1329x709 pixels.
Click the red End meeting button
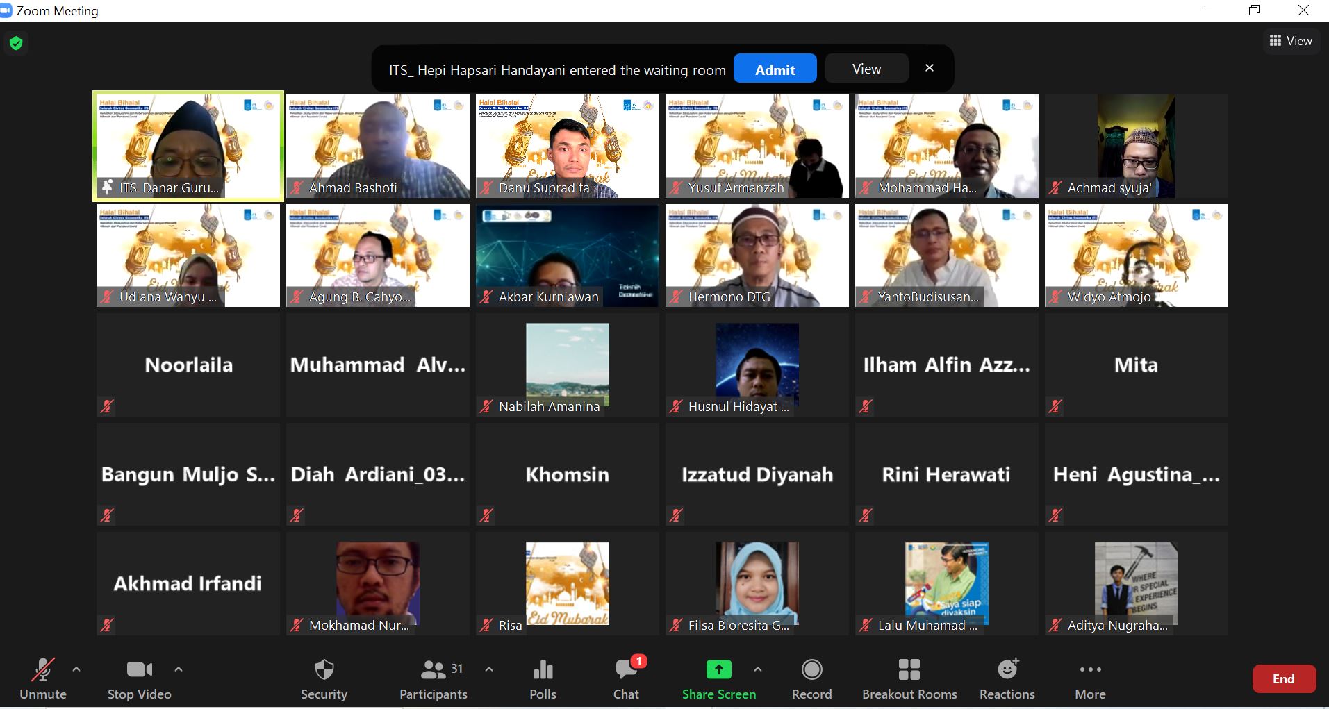coord(1284,679)
